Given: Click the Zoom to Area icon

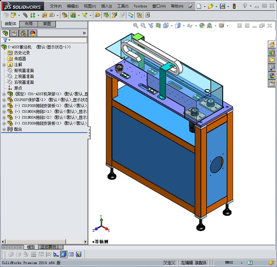Looking at the screenshot, I should [x=143, y=25].
